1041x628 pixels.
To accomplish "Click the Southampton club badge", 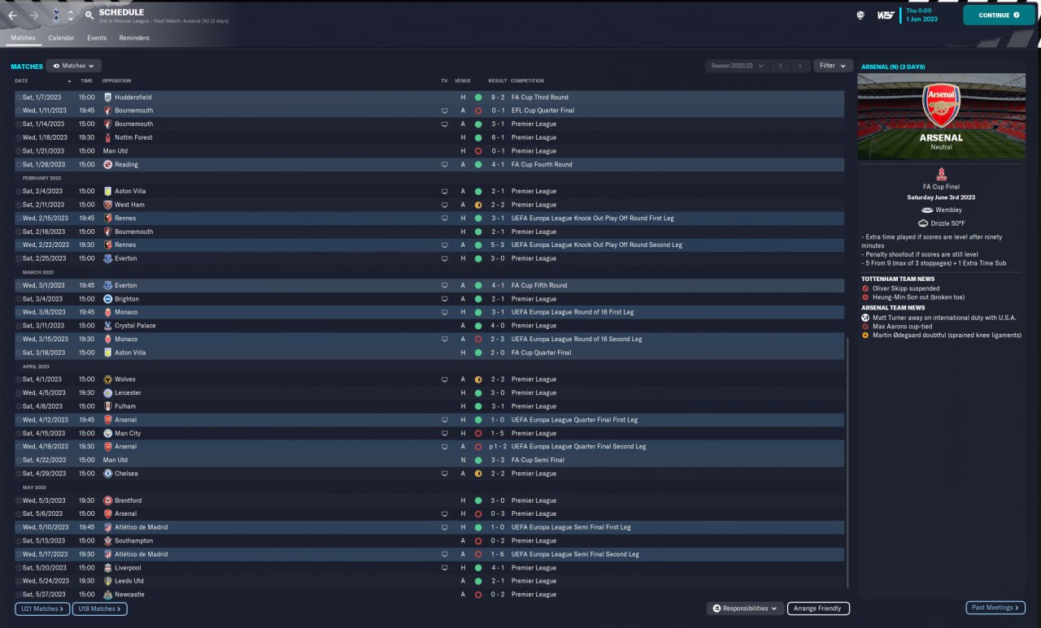I will [107, 541].
